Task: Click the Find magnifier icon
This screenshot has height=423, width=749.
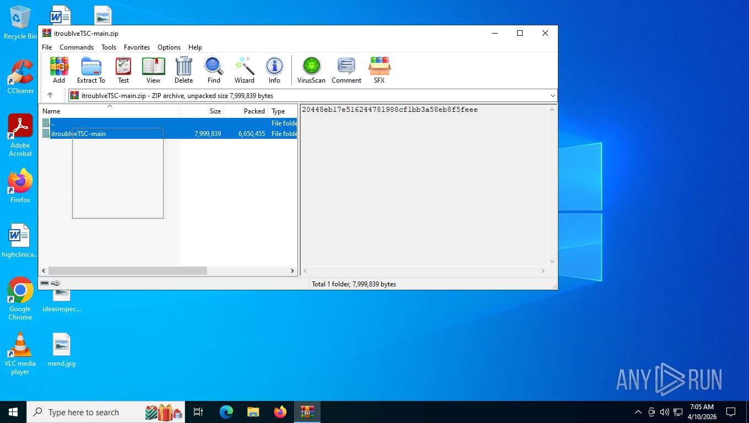Action: pos(214,70)
